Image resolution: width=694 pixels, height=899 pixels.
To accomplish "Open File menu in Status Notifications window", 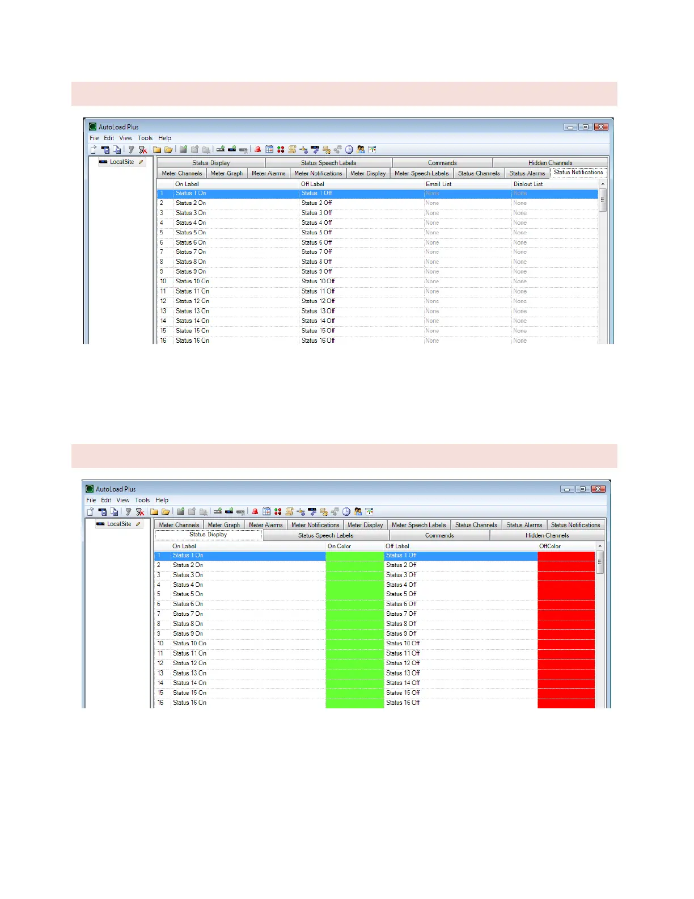I will [x=94, y=138].
